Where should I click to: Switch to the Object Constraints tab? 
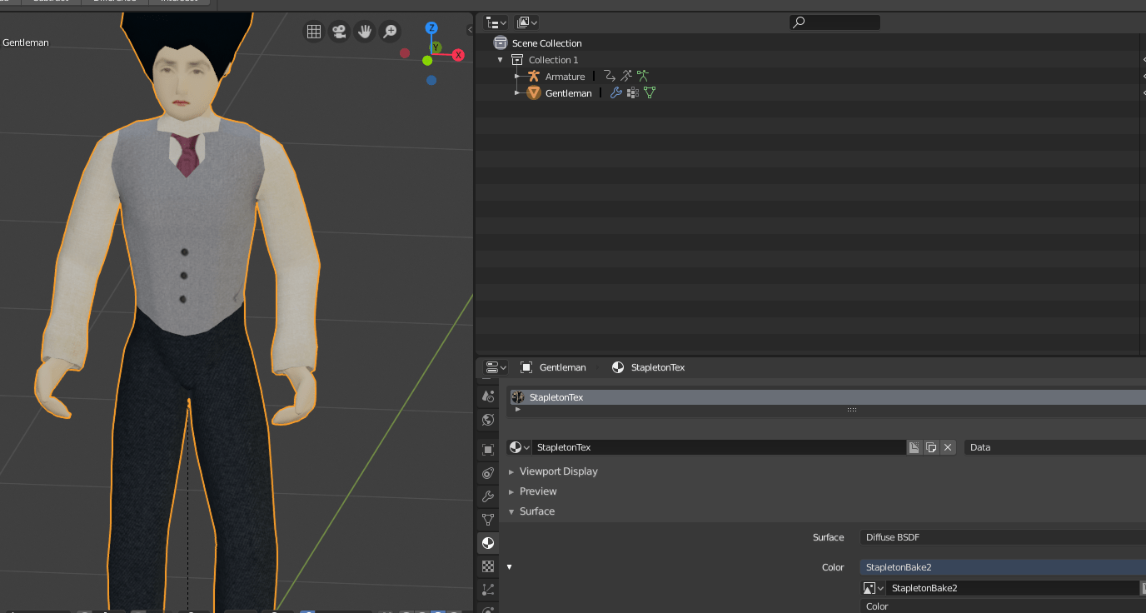(x=488, y=473)
